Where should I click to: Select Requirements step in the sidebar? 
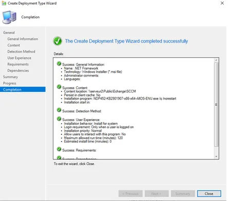point(18,64)
